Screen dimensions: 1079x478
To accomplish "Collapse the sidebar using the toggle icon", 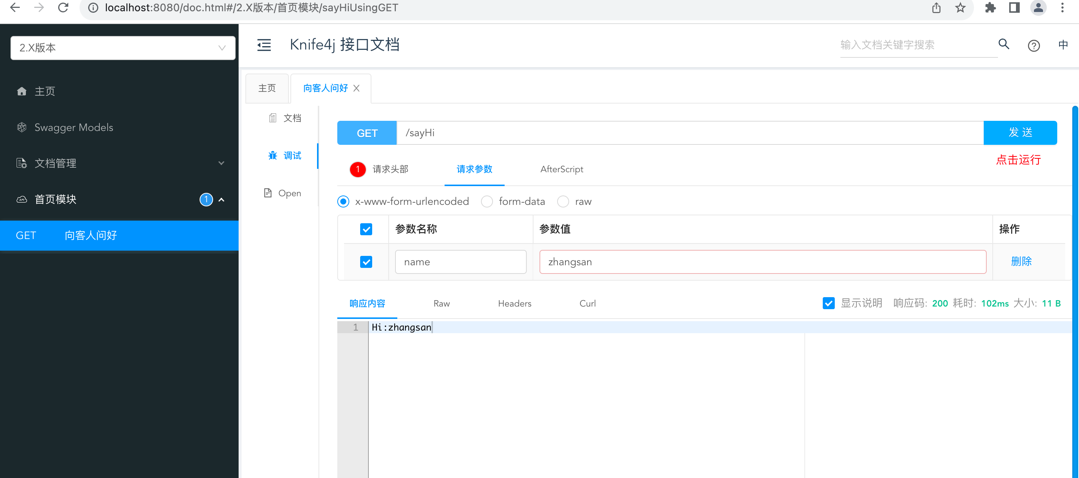I will [264, 45].
